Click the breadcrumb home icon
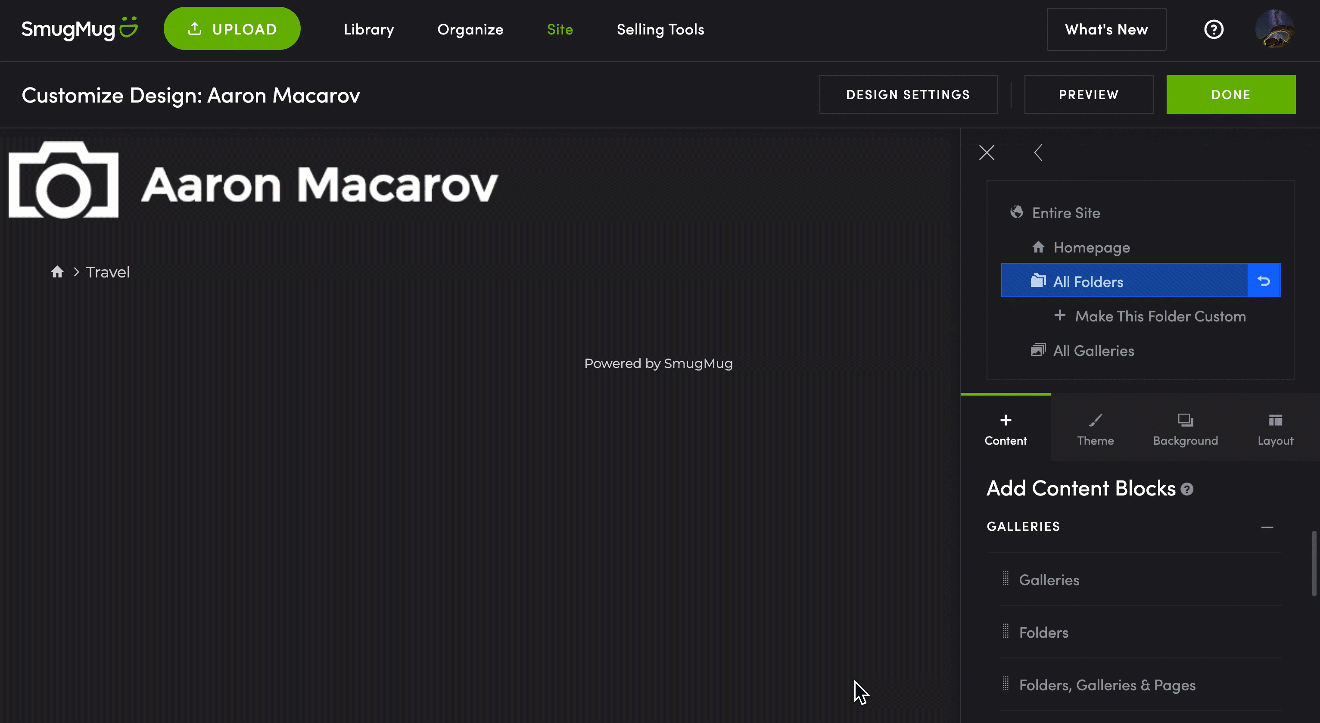This screenshot has height=723, width=1320. [57, 271]
